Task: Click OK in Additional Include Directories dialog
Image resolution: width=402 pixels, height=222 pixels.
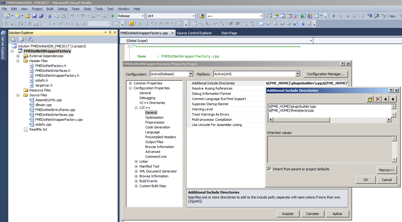Action: pyautogui.click(x=366, y=180)
